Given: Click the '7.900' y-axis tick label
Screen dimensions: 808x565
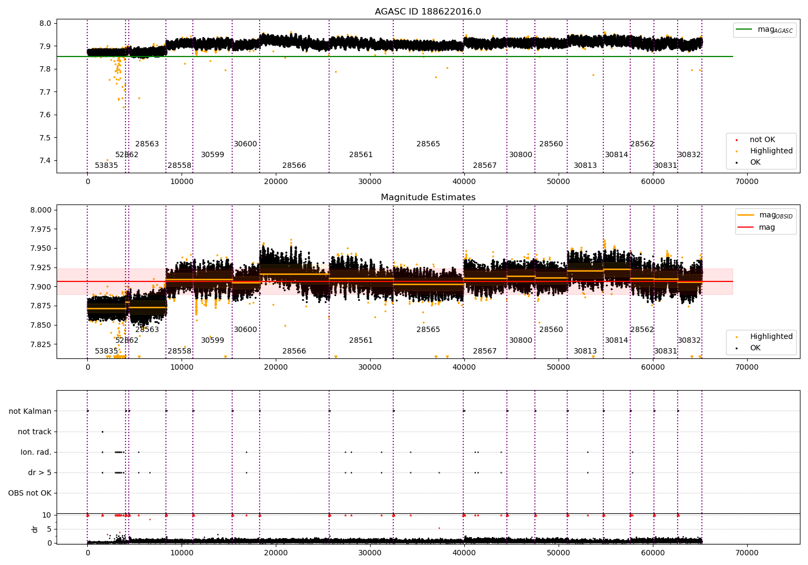Looking at the screenshot, I should click(x=41, y=287).
